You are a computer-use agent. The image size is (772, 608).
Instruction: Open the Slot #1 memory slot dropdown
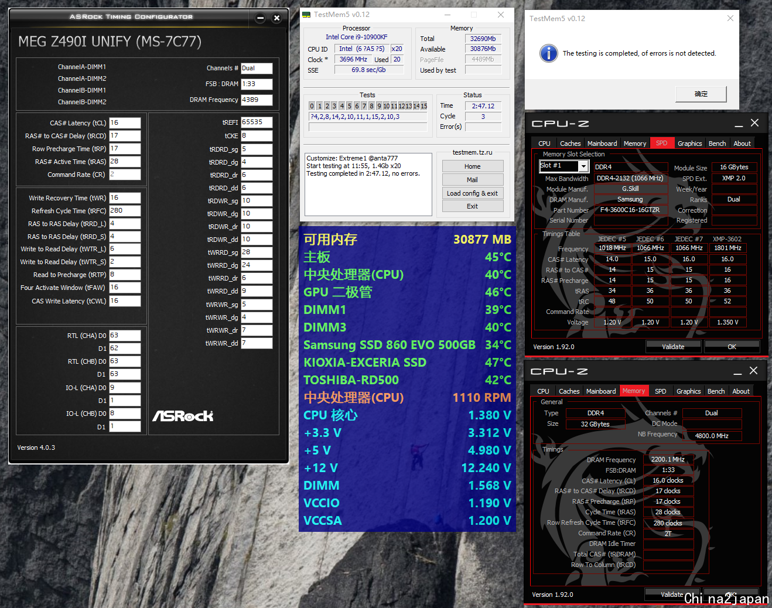coord(583,166)
